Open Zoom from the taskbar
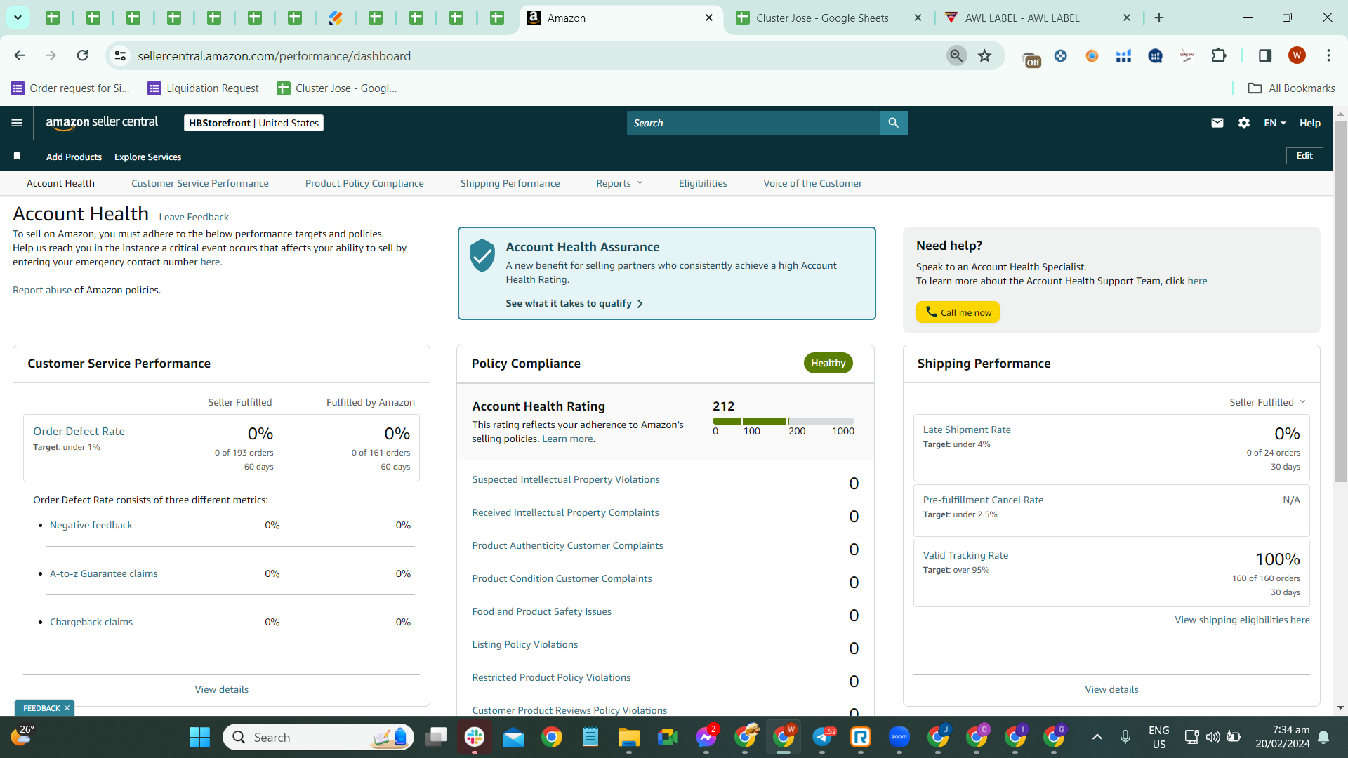The height and width of the screenshot is (758, 1348). click(x=899, y=737)
